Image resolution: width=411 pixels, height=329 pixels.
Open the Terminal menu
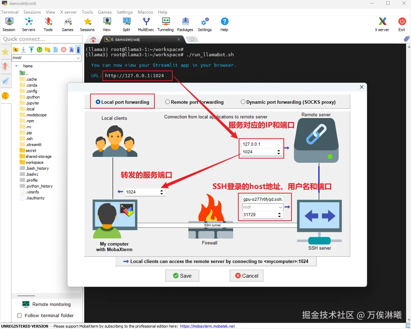point(10,12)
